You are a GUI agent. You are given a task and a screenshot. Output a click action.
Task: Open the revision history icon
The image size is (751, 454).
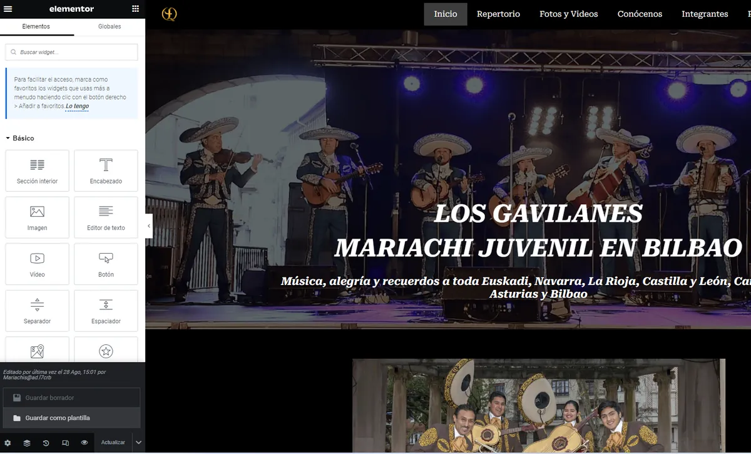tap(46, 443)
